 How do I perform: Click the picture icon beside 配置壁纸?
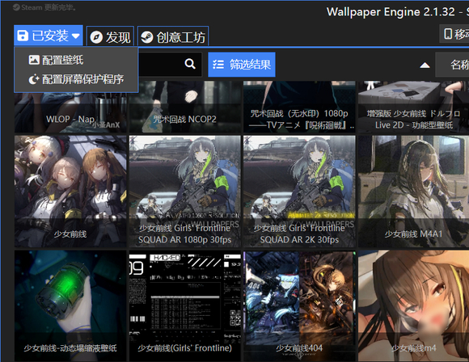(34, 60)
